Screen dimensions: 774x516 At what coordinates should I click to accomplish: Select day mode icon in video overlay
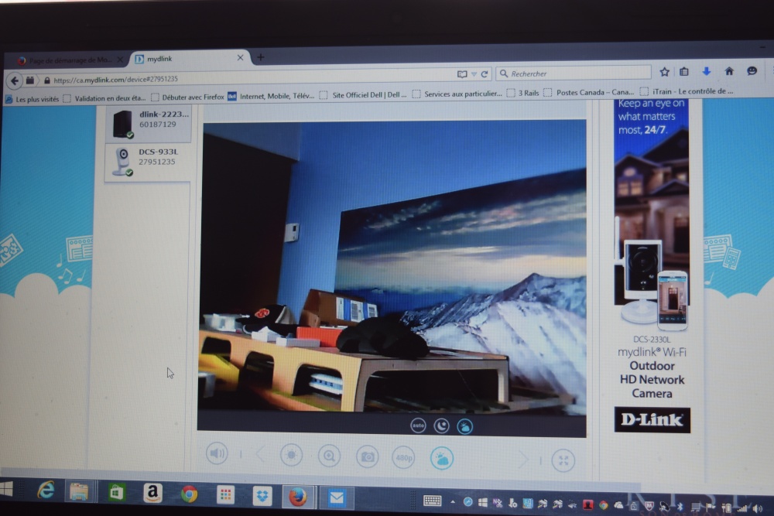pos(464,426)
